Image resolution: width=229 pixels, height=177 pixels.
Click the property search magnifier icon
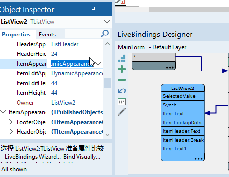coord(105,34)
